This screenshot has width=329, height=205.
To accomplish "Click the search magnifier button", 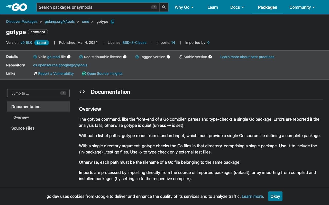I will click(x=164, y=7).
